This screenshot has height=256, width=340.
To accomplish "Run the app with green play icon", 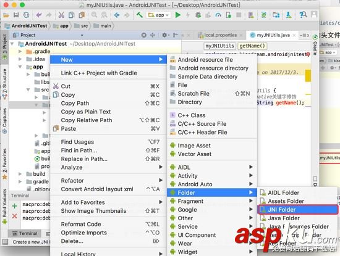I will [178, 15].
